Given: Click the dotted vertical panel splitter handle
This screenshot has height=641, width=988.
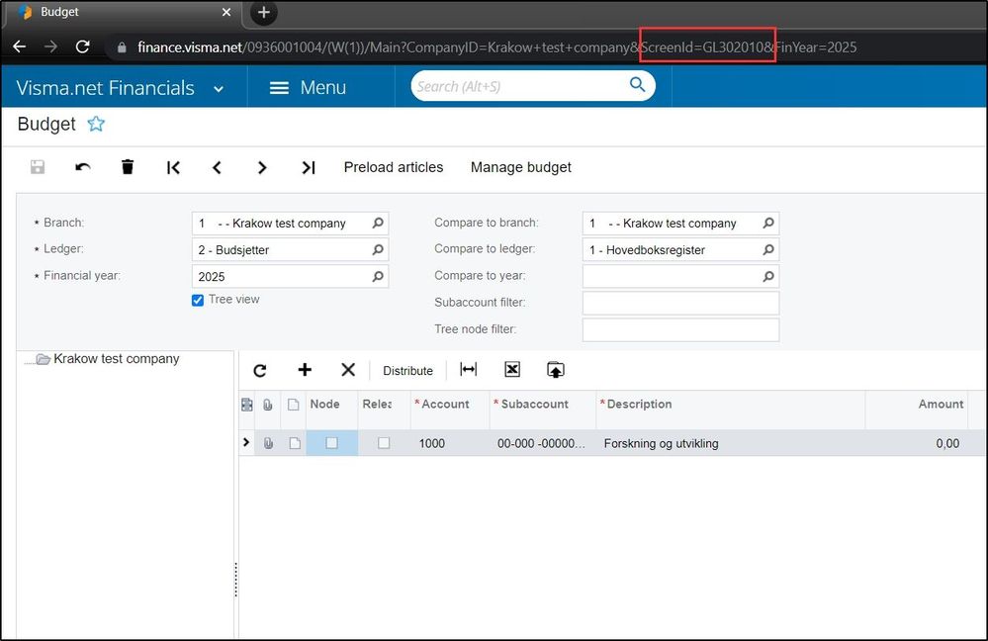Looking at the screenshot, I should pyautogui.click(x=236, y=580).
